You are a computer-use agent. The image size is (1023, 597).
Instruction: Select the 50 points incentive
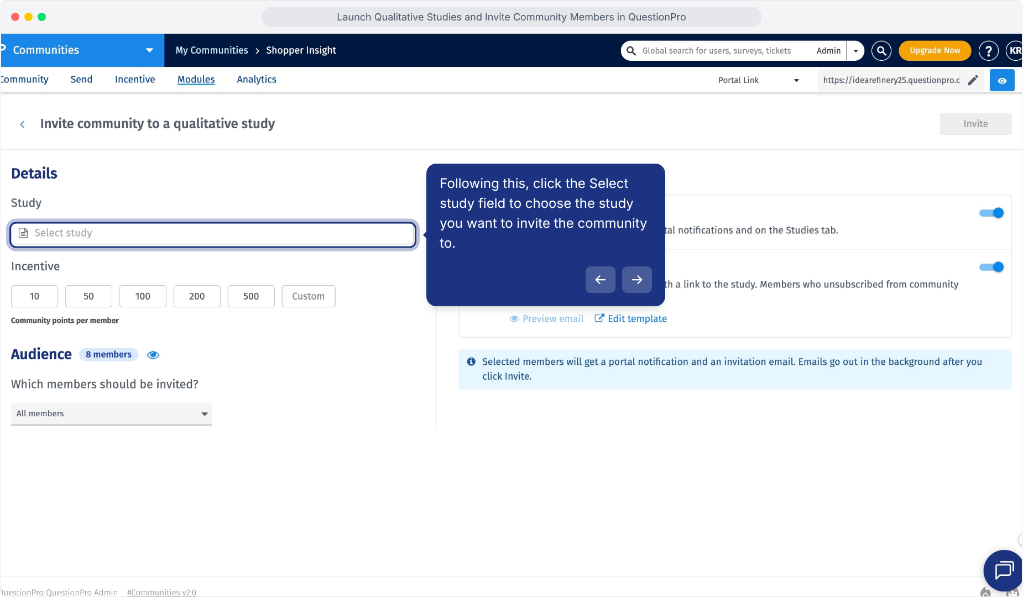[88, 296]
